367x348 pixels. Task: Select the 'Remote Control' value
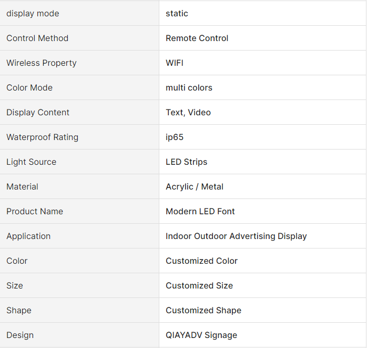click(x=197, y=38)
